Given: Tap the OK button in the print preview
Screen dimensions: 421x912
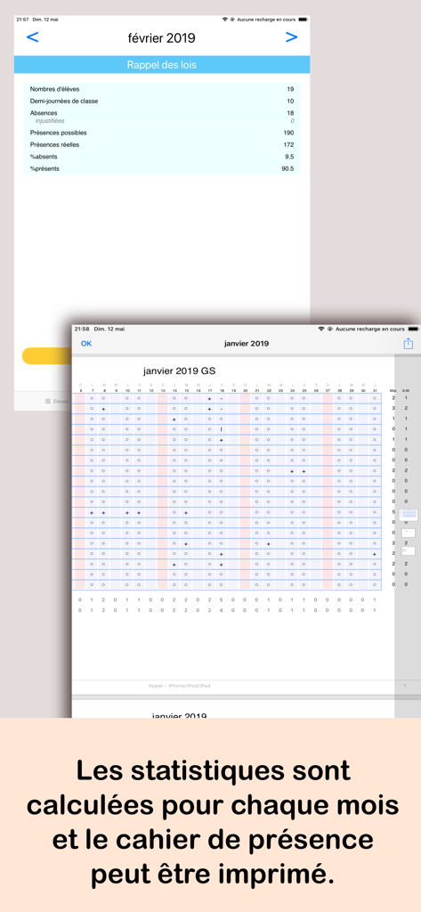Looking at the screenshot, I should (86, 344).
